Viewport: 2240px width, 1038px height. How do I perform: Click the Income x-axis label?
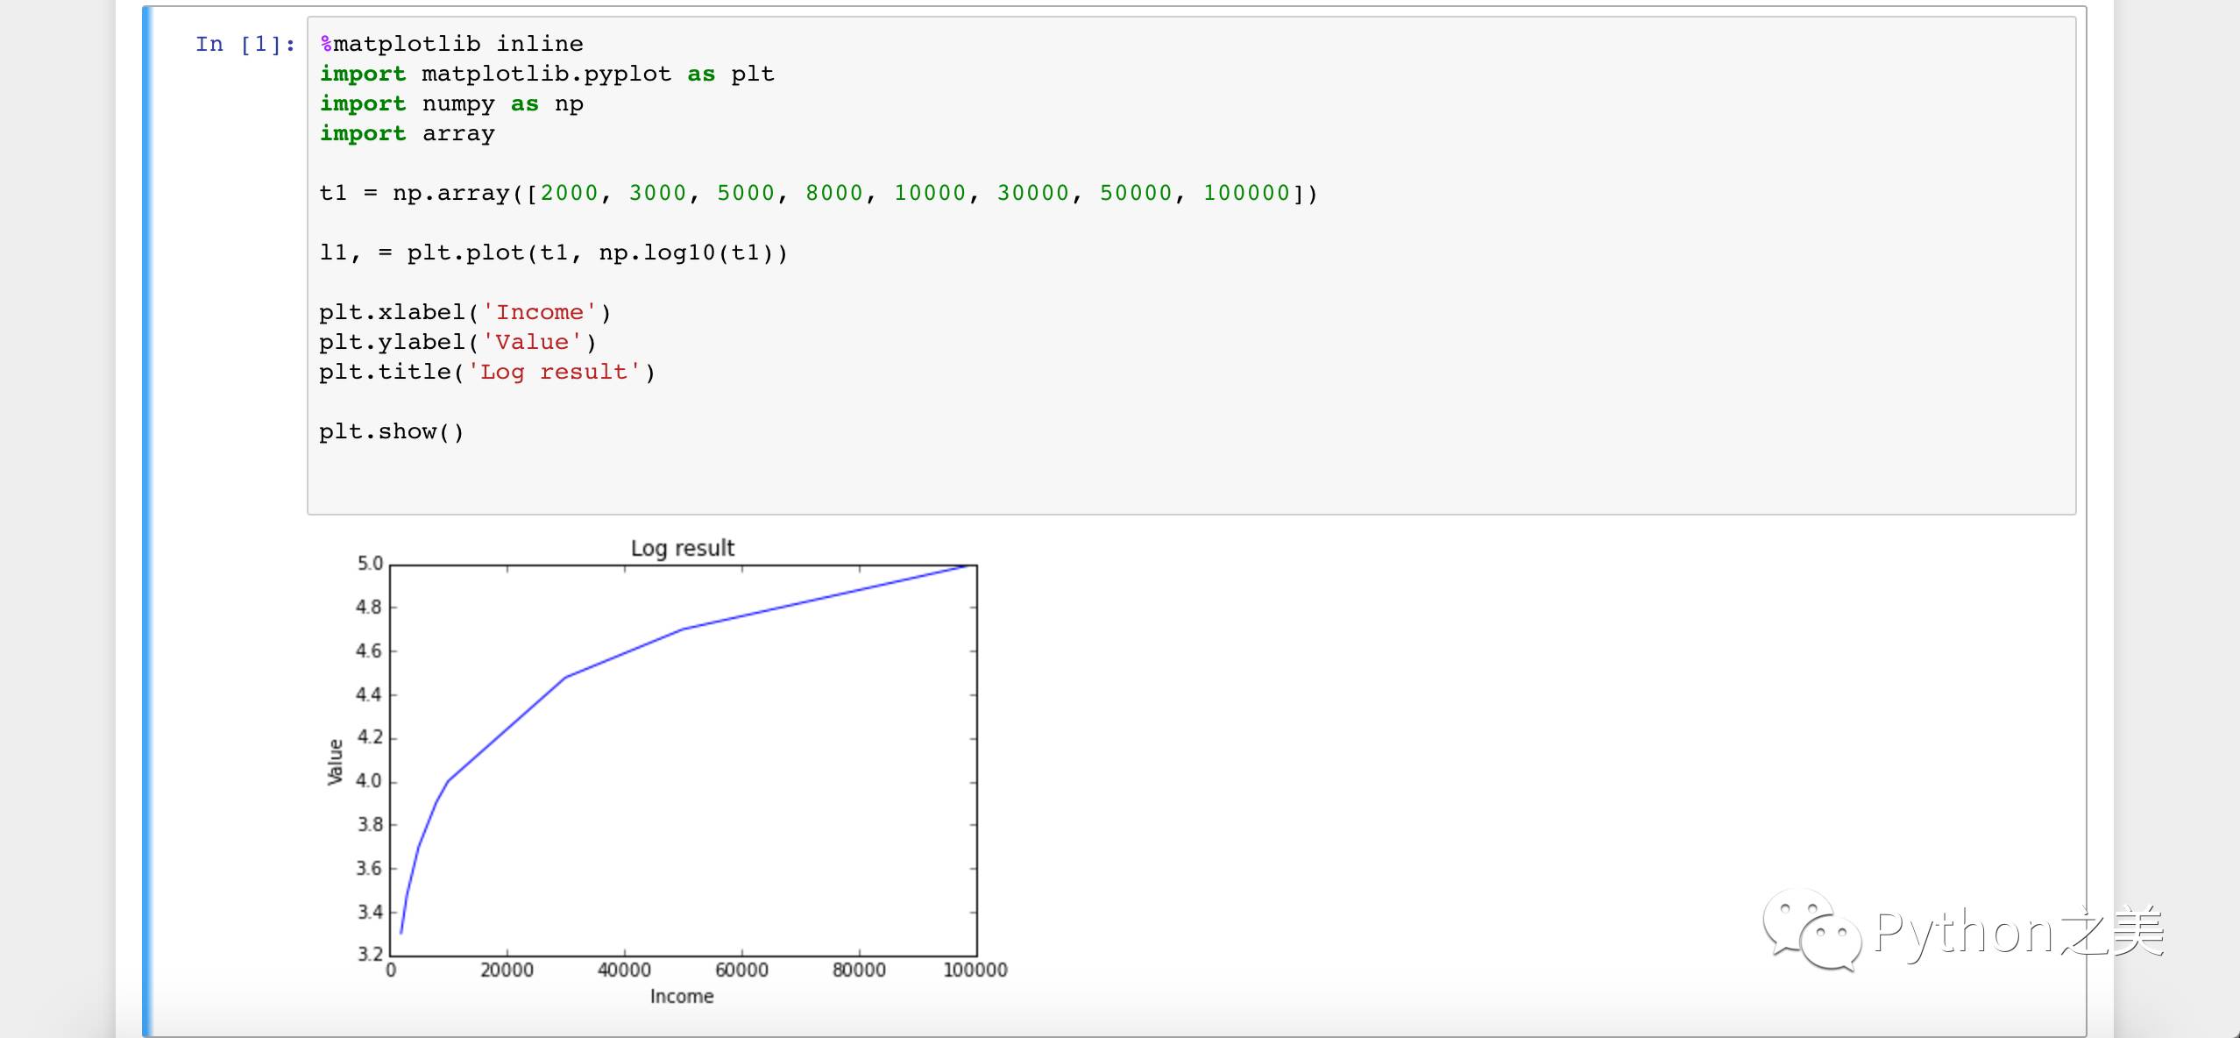[x=681, y=996]
